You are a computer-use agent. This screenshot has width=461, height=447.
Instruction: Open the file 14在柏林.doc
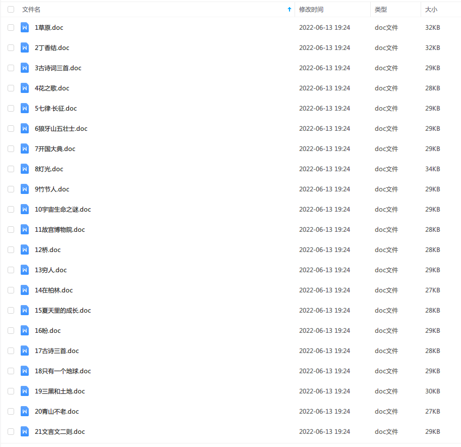[53, 290]
